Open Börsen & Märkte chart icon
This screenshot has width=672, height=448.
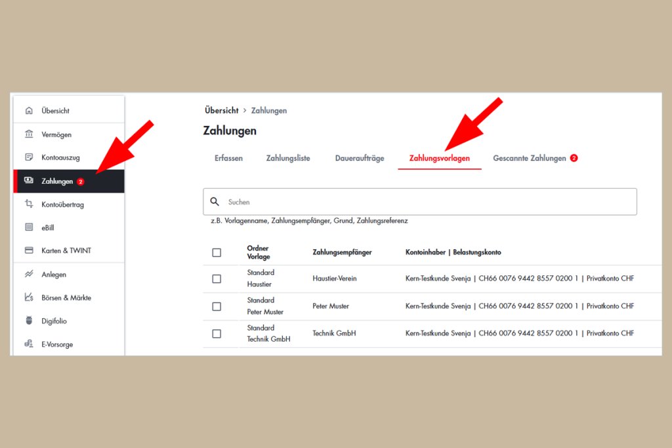pos(29,297)
